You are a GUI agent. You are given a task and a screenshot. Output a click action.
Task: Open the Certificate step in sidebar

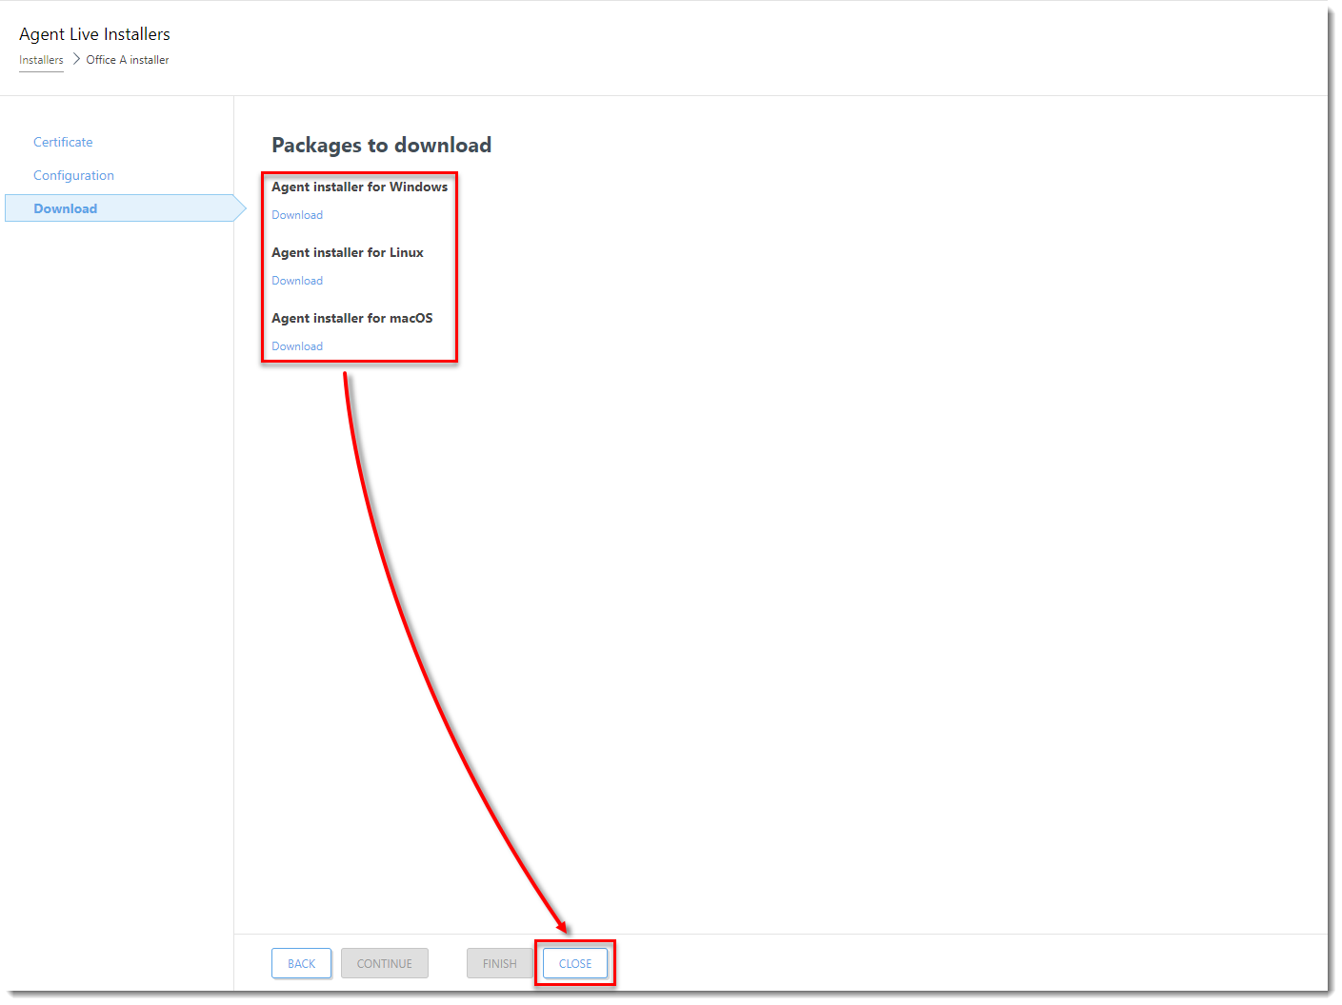coord(63,142)
